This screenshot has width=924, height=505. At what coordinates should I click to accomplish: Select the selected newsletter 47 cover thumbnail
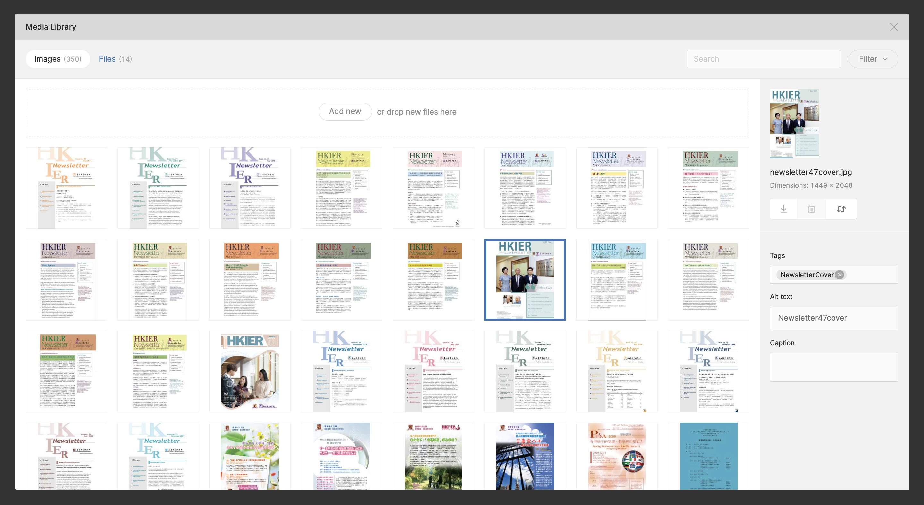(525, 279)
